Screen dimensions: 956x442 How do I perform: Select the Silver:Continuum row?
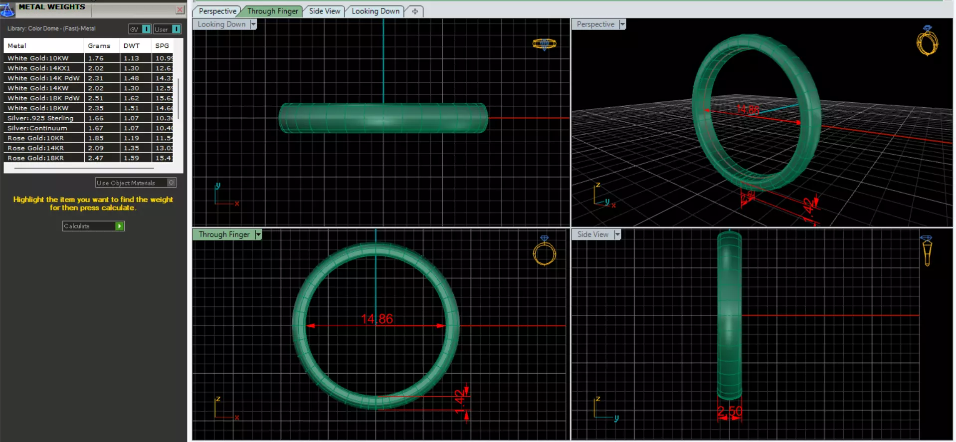[88, 128]
